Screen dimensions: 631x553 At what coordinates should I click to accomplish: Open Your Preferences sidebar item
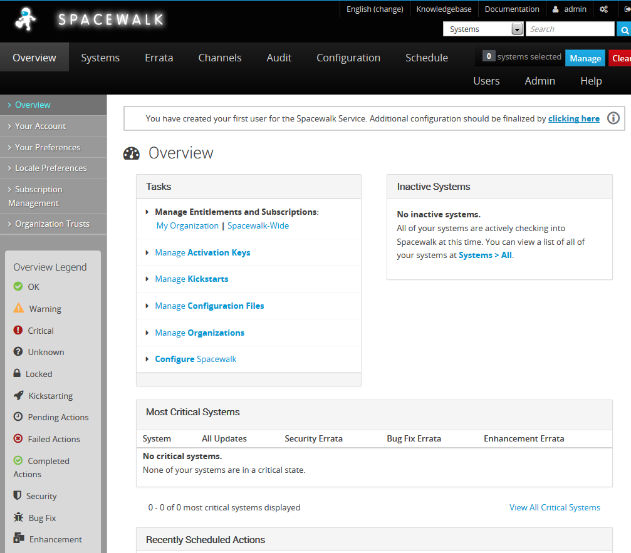[53, 147]
